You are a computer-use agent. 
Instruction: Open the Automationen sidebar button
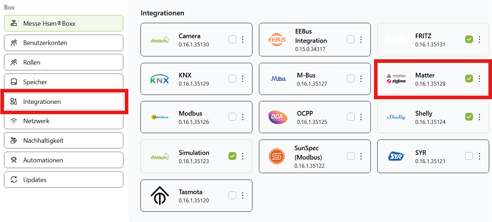point(64,160)
